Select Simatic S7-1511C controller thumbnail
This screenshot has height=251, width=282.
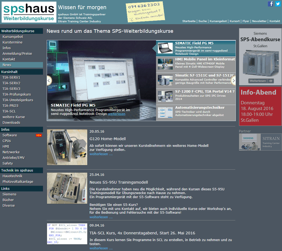point(165,80)
